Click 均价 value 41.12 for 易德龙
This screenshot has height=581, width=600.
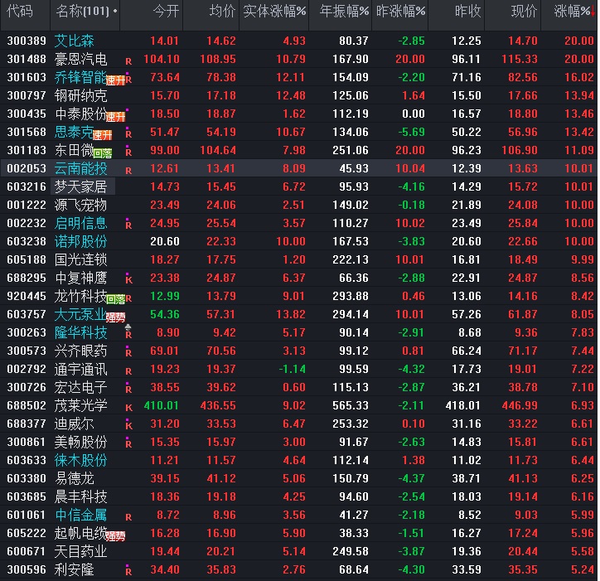click(221, 479)
